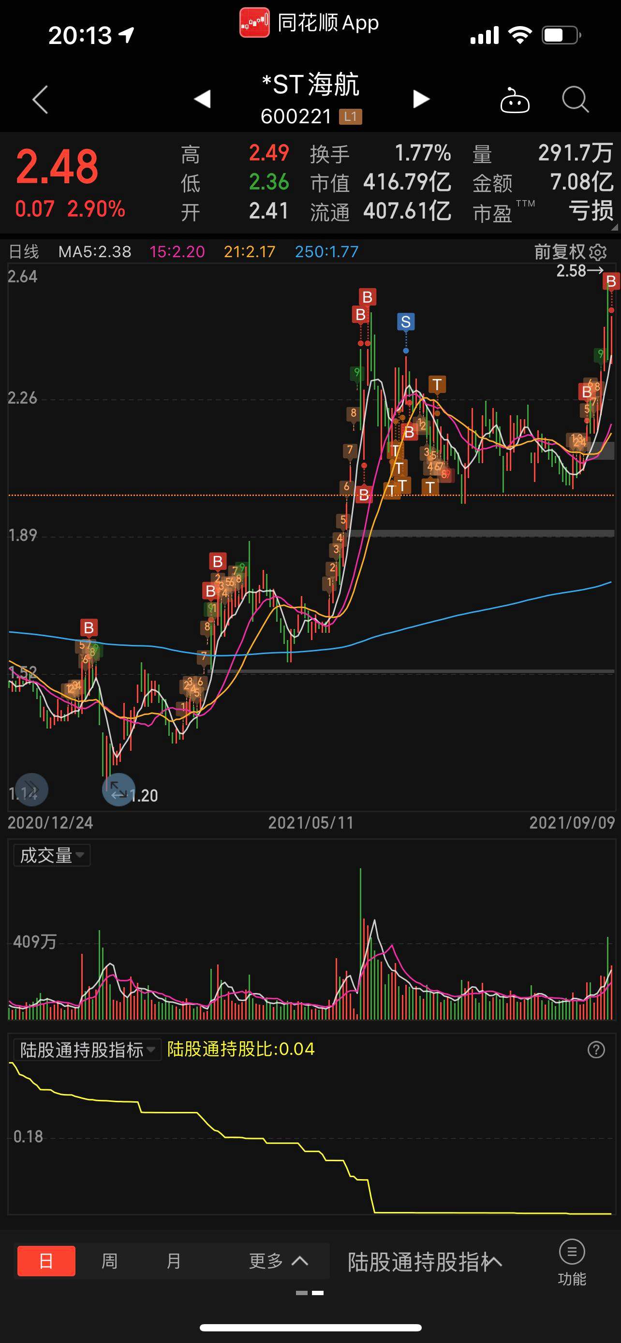Tap the current price 2.48
This screenshot has width=621, height=1343.
tap(57, 167)
